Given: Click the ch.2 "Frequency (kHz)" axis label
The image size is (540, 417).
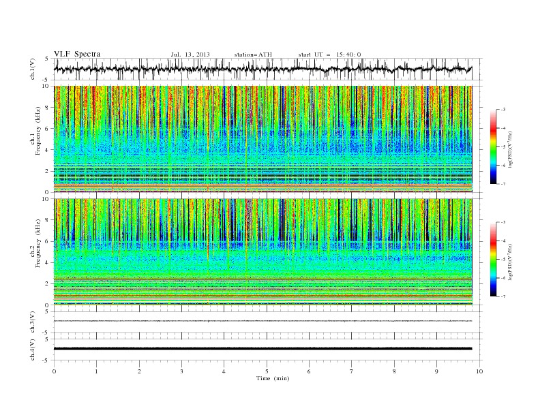Looking at the screenshot, I should point(37,243).
